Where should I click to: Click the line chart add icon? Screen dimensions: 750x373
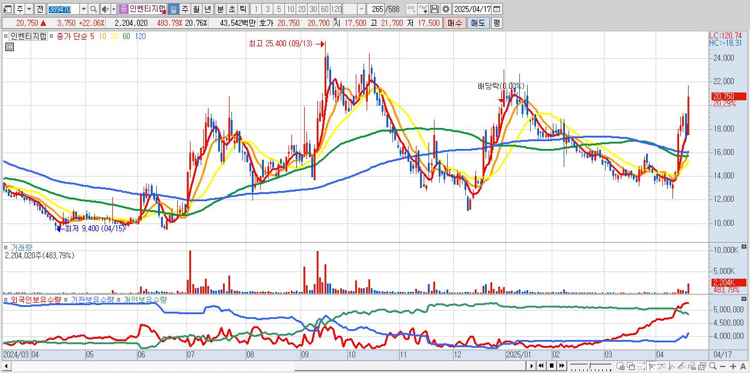pyautogui.click(x=423, y=9)
